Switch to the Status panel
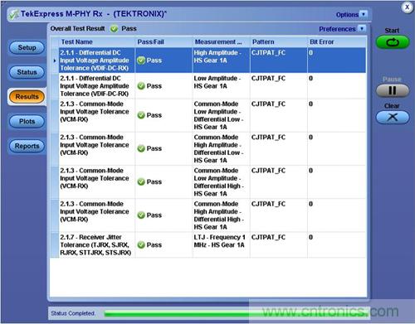The height and width of the screenshot is (324, 415). click(27, 72)
